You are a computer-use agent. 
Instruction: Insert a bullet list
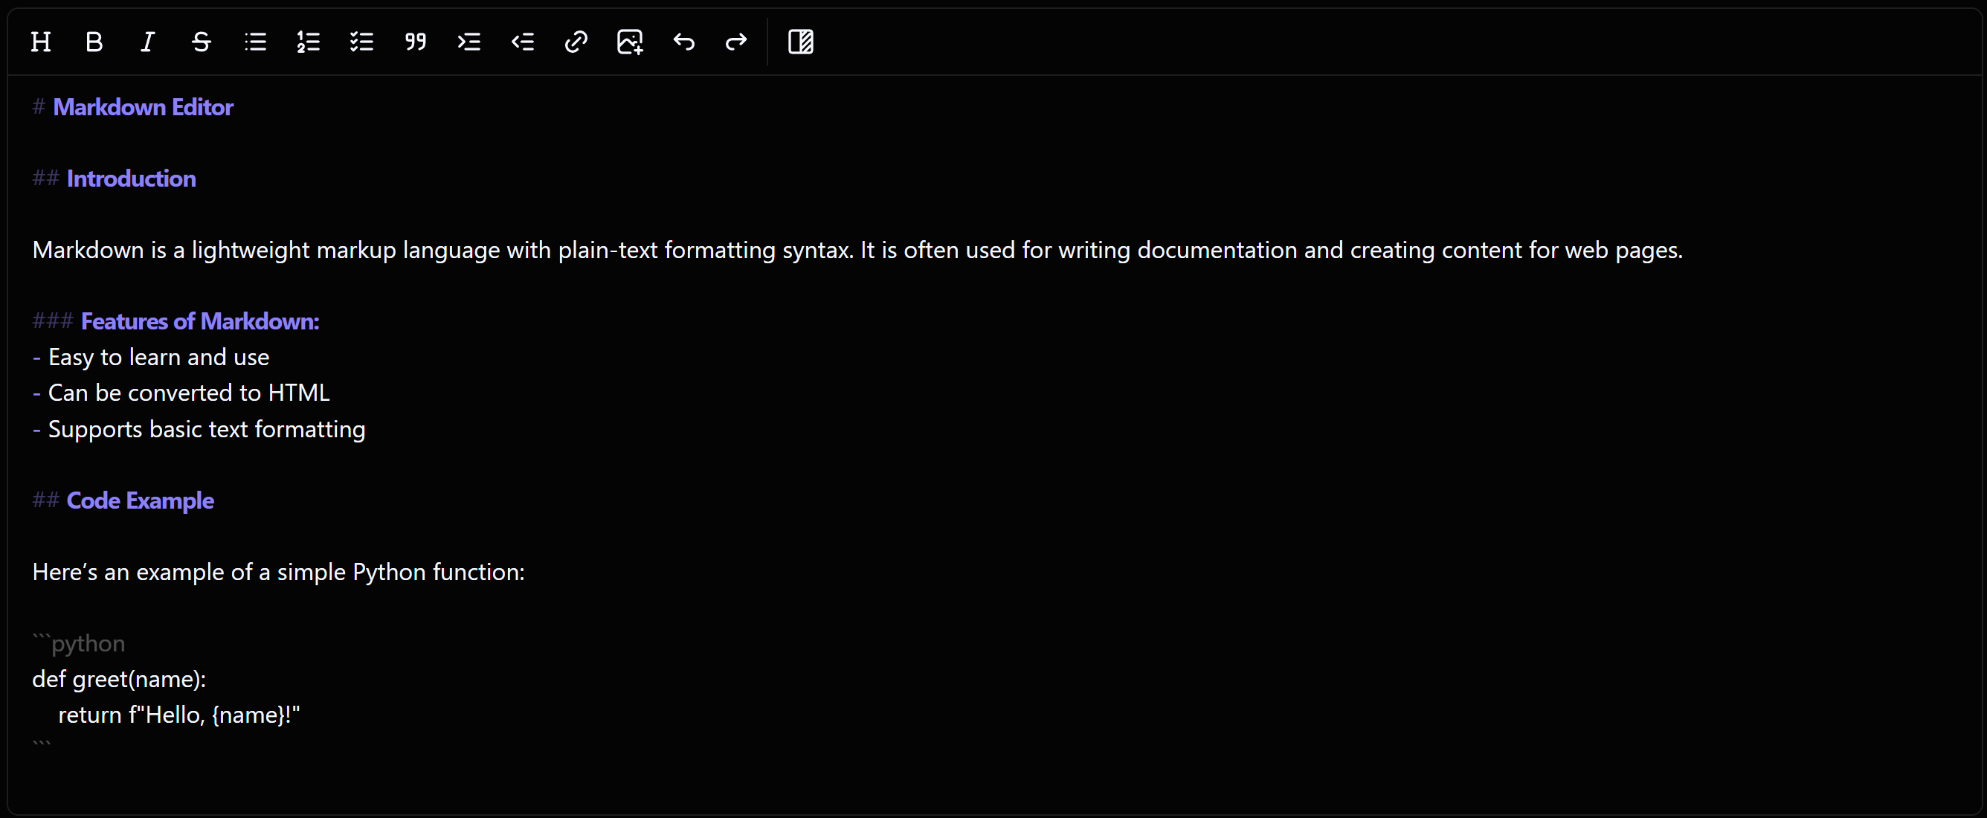click(254, 42)
